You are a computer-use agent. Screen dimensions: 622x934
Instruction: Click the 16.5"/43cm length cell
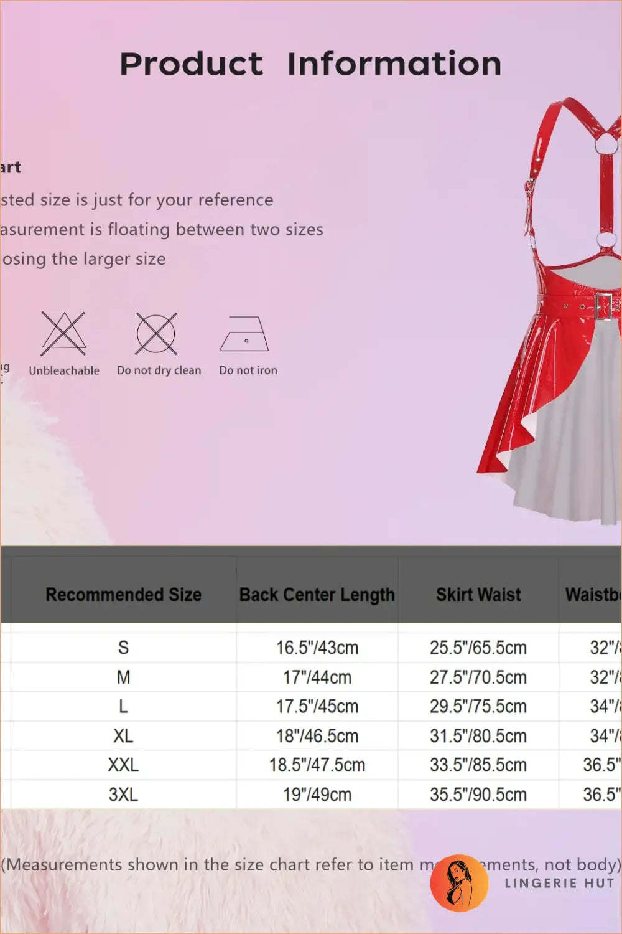(x=317, y=648)
